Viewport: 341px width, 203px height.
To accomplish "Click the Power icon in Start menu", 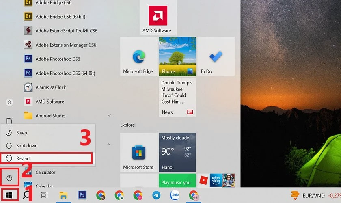I will [x=9, y=178].
